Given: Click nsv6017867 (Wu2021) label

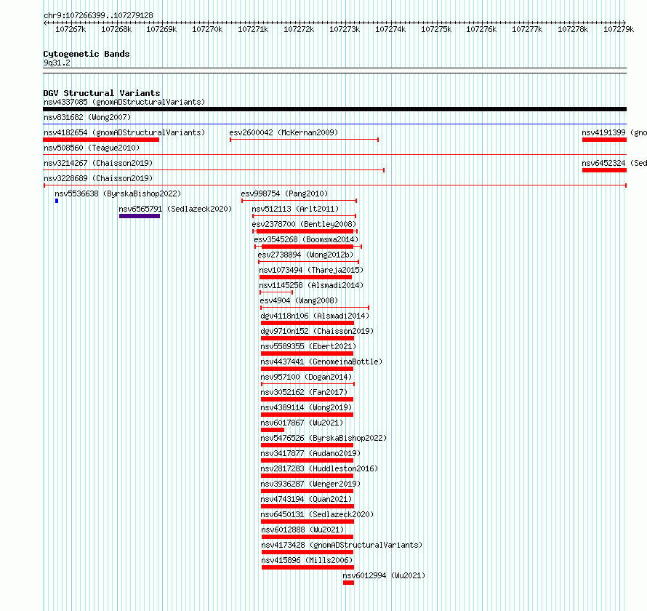Looking at the screenshot, I should point(302,423).
